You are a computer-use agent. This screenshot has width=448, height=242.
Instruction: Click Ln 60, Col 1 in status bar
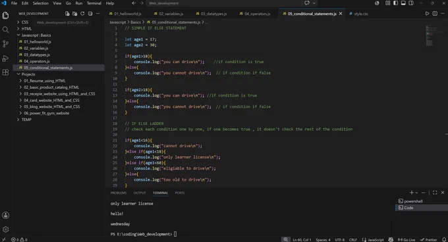pyautogui.click(x=302, y=240)
